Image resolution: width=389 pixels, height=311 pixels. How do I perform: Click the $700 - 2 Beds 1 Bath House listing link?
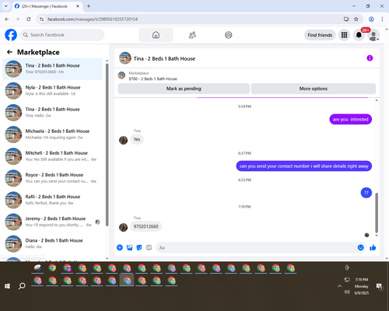[x=152, y=79]
